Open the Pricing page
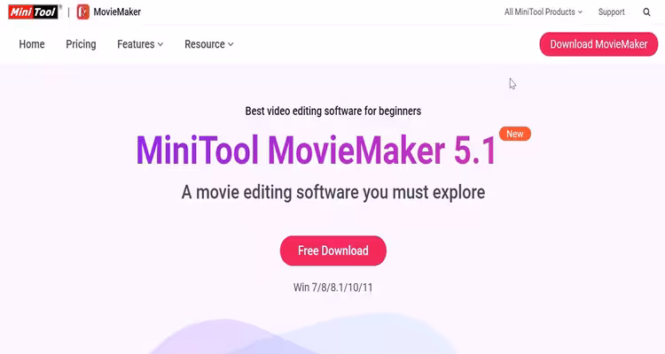The height and width of the screenshot is (354, 665). pos(81,44)
